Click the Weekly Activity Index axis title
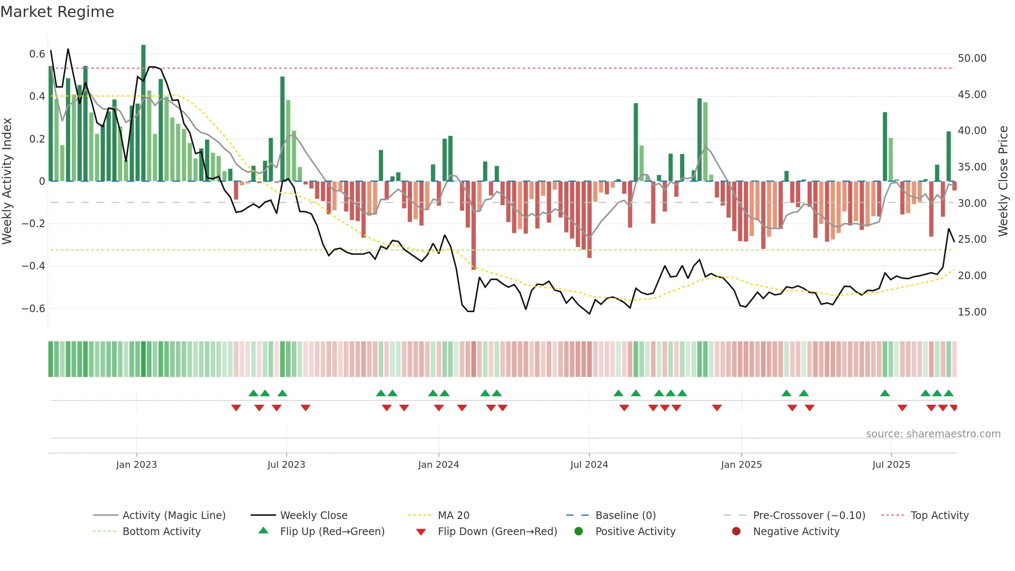Image resolution: width=1015 pixels, height=571 pixels. point(7,181)
